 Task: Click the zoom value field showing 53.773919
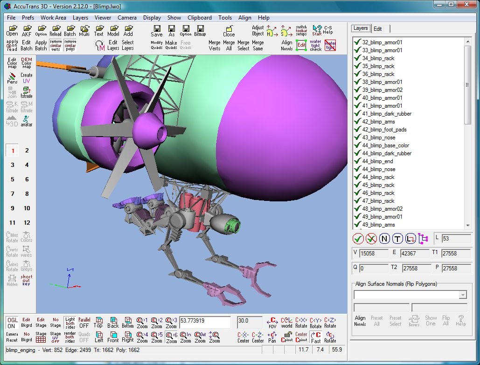coord(204,322)
